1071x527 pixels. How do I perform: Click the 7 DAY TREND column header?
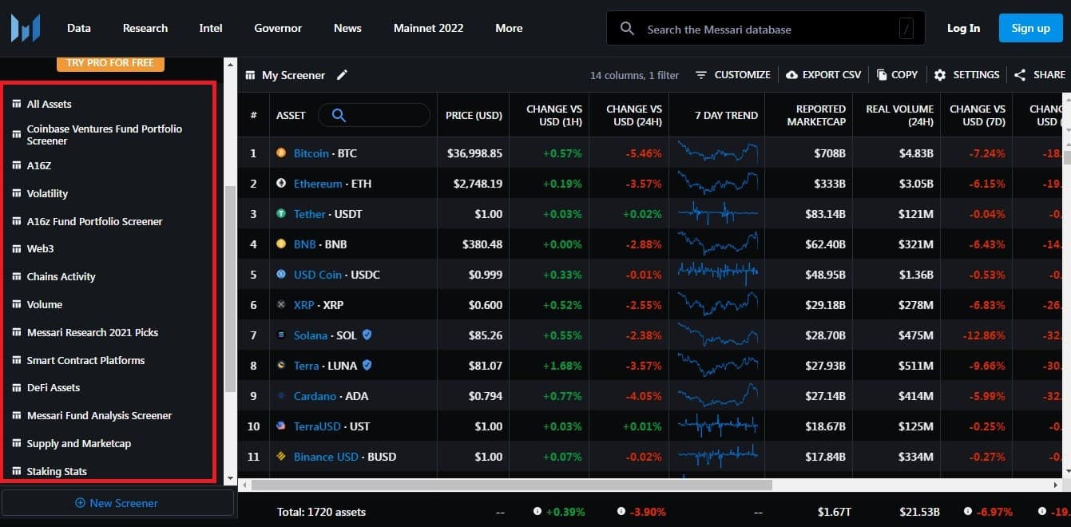(x=726, y=115)
